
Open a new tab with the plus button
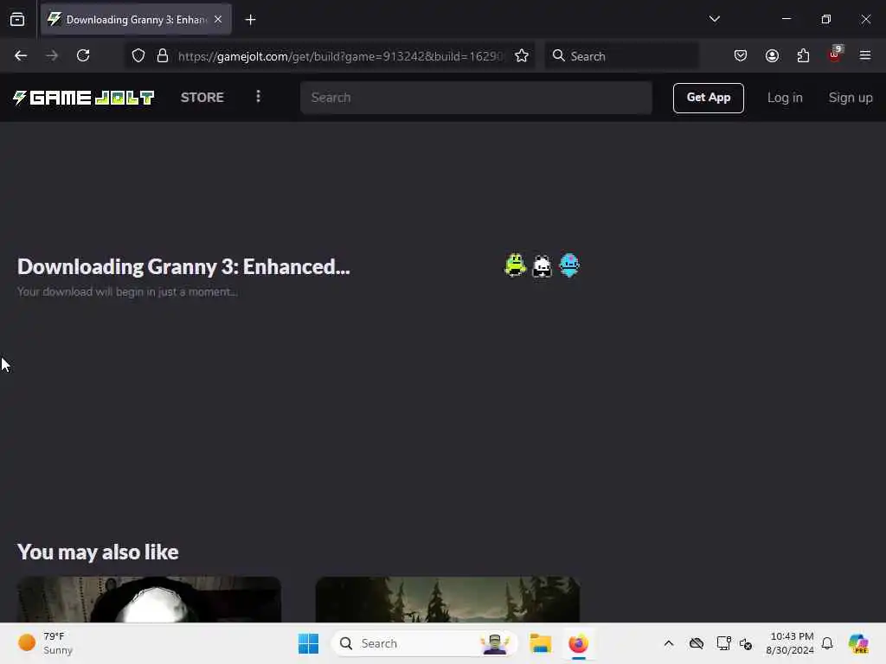250,20
